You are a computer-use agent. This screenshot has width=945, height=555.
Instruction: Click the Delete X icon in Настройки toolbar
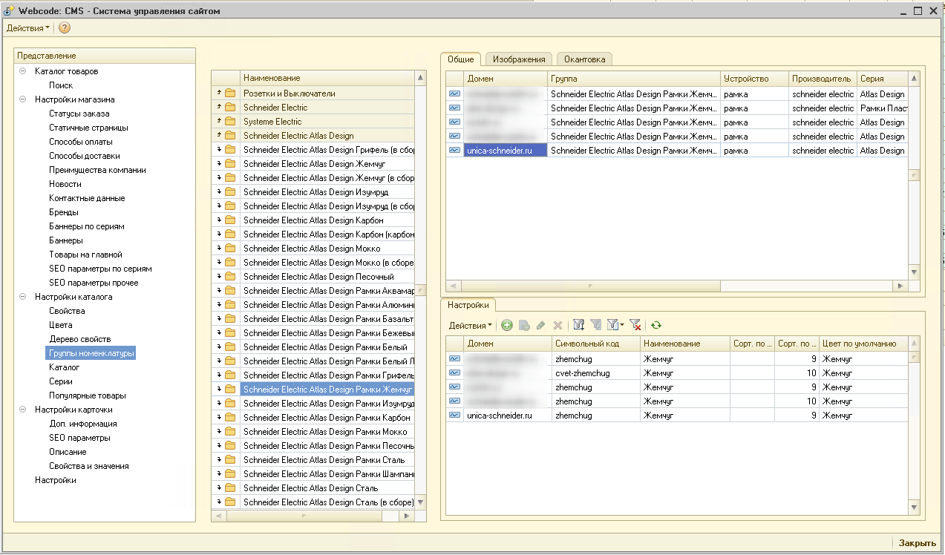[557, 325]
